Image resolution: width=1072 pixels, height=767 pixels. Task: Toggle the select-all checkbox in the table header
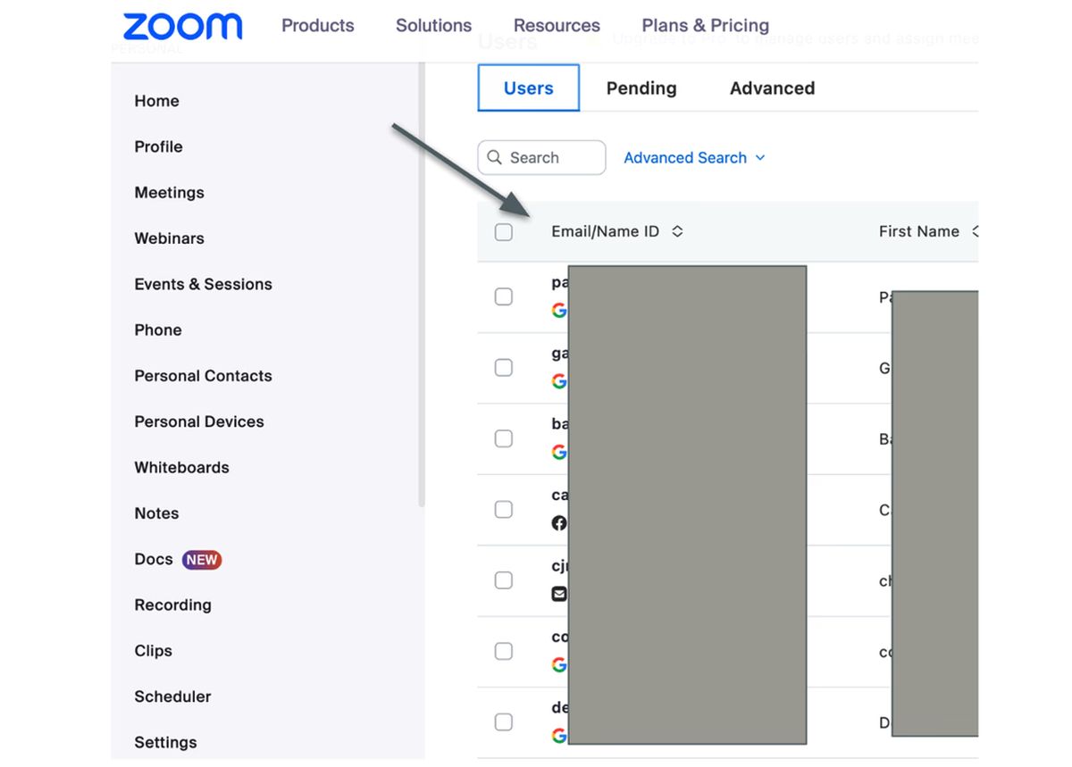504,232
